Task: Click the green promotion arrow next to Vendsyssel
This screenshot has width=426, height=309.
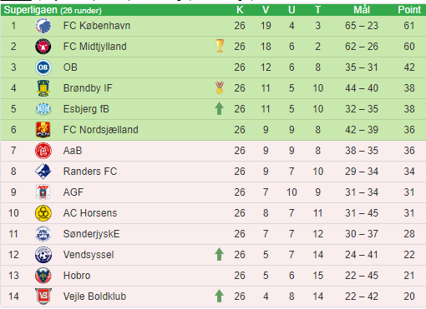Action: tap(220, 254)
